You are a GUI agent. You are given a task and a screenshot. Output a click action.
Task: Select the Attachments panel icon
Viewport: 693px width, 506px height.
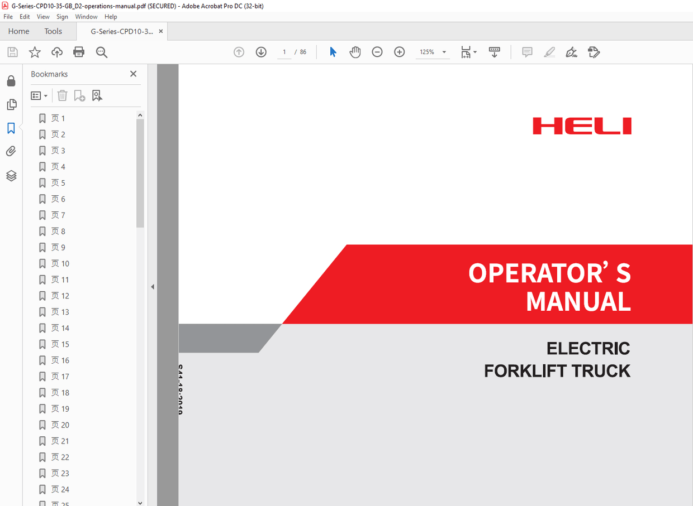coord(11,151)
